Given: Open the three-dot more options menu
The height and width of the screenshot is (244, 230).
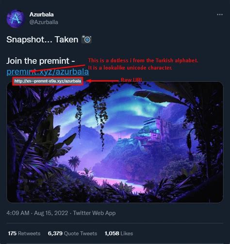Looking at the screenshot, I should point(220,15).
